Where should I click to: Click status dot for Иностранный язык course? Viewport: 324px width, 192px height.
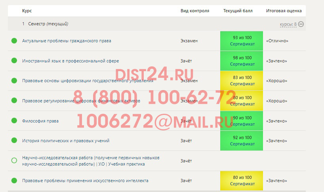14,60
